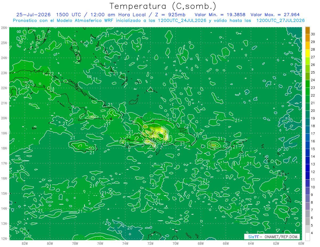Click the 62W longitude axis label

(x=276, y=243)
